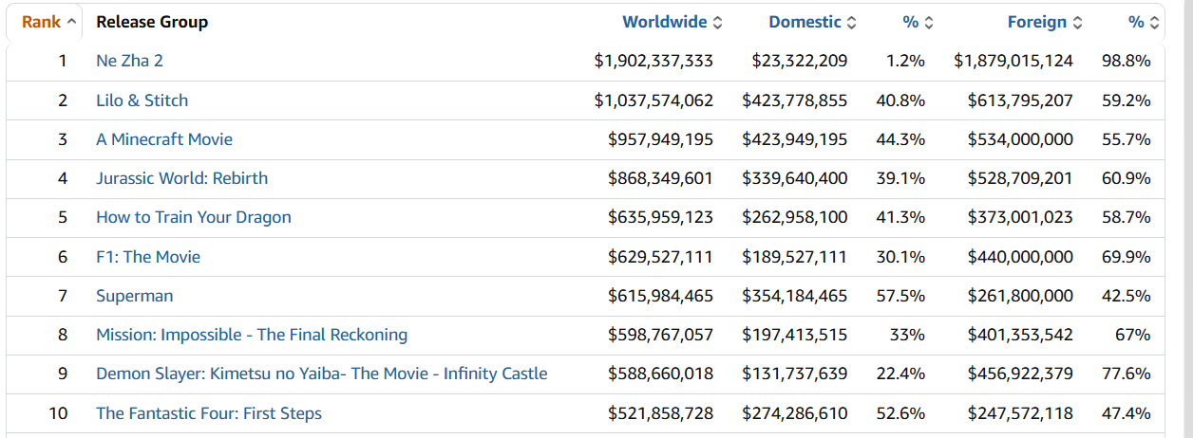This screenshot has height=438, width=1193.
Task: Select domestic percent 22.4%
Action: pyautogui.click(x=900, y=374)
